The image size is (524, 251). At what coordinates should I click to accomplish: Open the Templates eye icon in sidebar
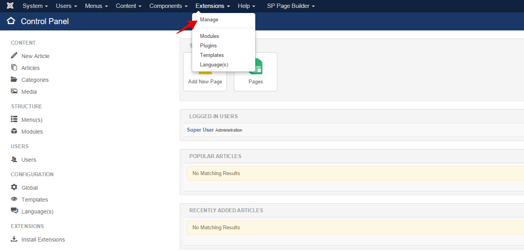tap(14, 199)
